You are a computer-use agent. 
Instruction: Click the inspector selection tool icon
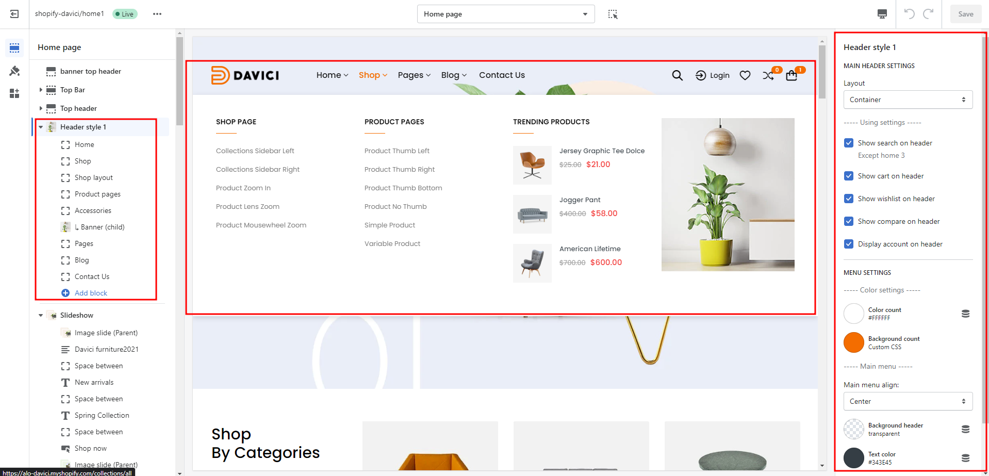click(613, 14)
